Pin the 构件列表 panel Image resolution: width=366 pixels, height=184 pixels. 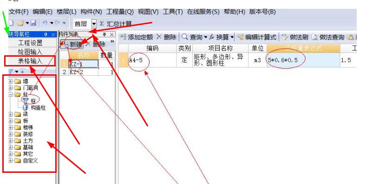click(105, 34)
